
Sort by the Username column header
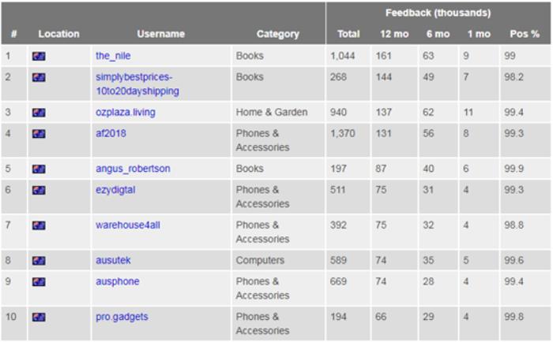[x=160, y=34]
